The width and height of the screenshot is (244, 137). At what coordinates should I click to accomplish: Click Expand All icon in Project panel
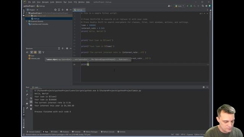pyautogui.click(x=59, y=10)
